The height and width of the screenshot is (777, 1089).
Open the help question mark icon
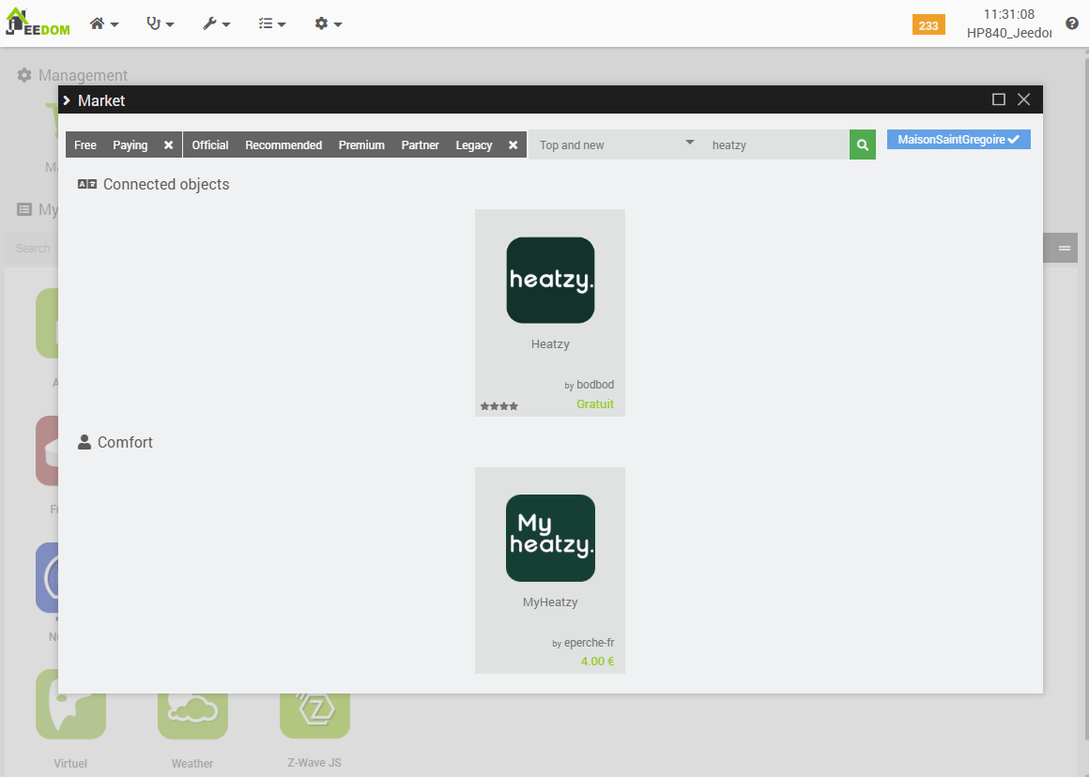1072,23
